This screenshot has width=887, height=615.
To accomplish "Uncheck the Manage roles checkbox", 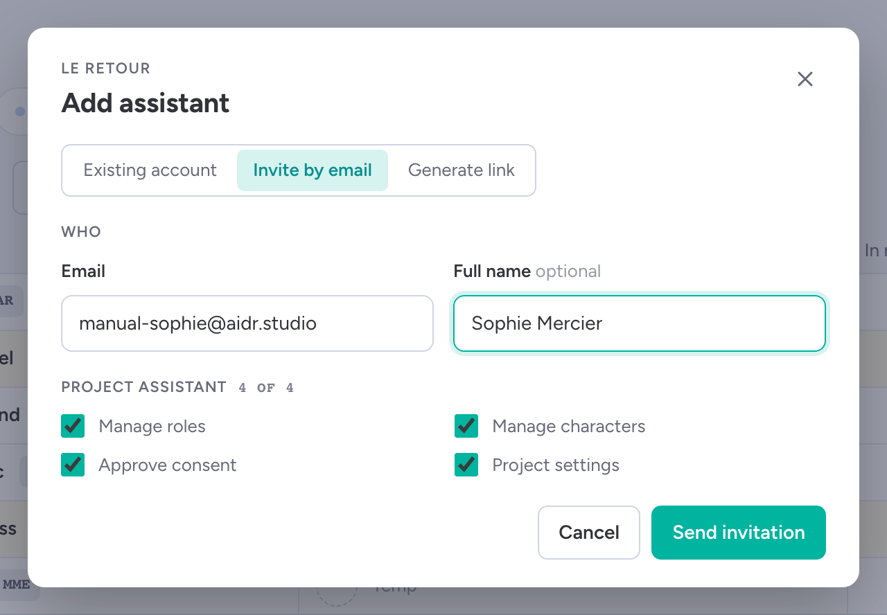I will click(x=73, y=426).
